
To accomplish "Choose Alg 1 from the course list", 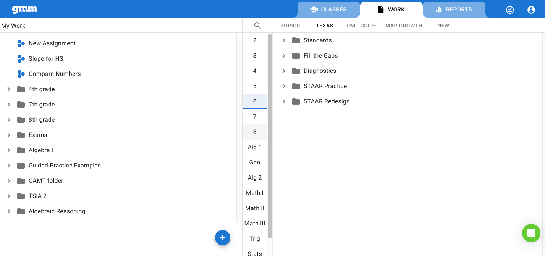I will pos(255,147).
